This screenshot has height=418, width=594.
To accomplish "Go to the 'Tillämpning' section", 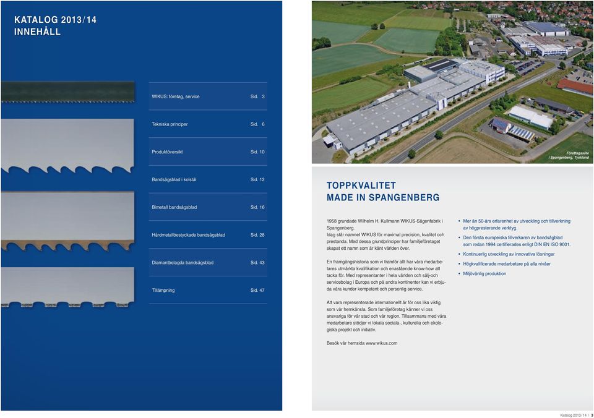I will [208, 290].
